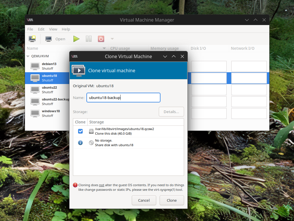Click the Pause VM toolbar icon
This screenshot has height=221, width=294.
89,39
